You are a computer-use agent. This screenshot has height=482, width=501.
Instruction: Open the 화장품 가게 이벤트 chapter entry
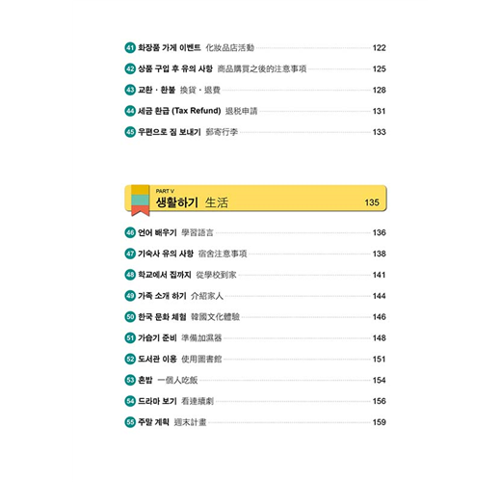(x=255, y=48)
